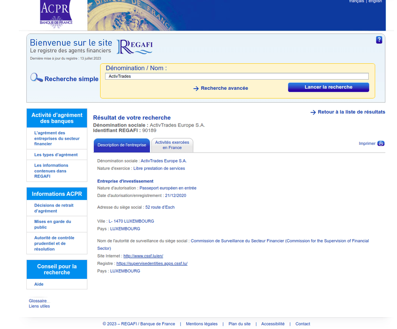Screen dimensions: 397x329
Task: Open the help question mark icon
Action: pos(379,40)
